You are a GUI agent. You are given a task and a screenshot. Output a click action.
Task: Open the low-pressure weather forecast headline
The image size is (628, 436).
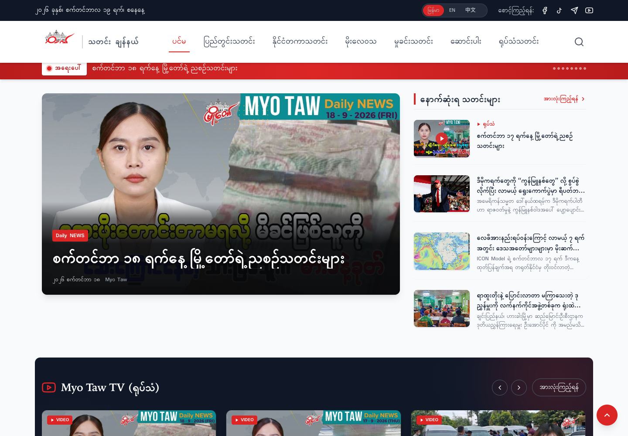click(x=531, y=243)
